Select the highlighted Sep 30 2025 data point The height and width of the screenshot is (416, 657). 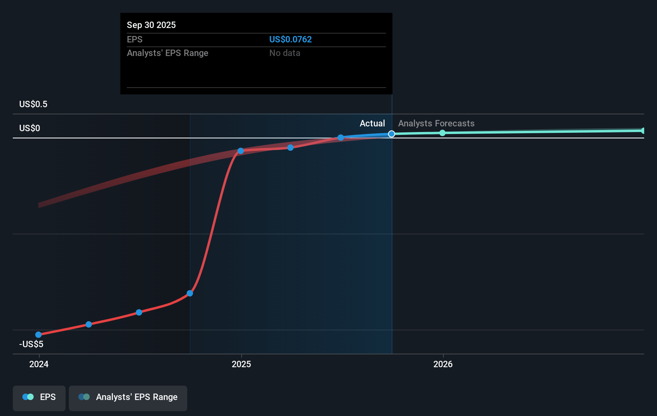(392, 134)
